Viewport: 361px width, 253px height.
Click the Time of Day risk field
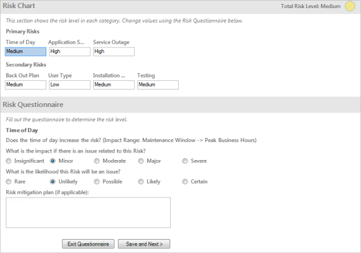[x=25, y=51]
